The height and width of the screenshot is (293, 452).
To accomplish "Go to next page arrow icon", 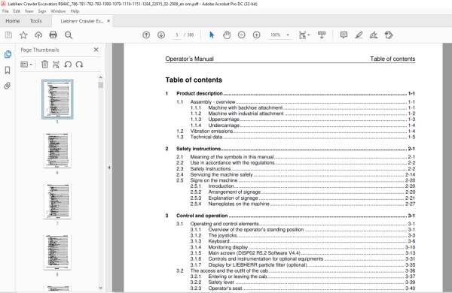I will [x=161, y=35].
